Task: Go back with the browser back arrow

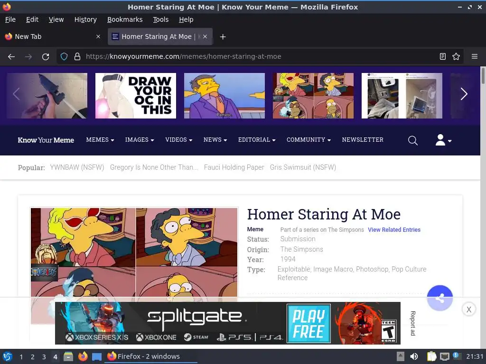Action: point(11,57)
